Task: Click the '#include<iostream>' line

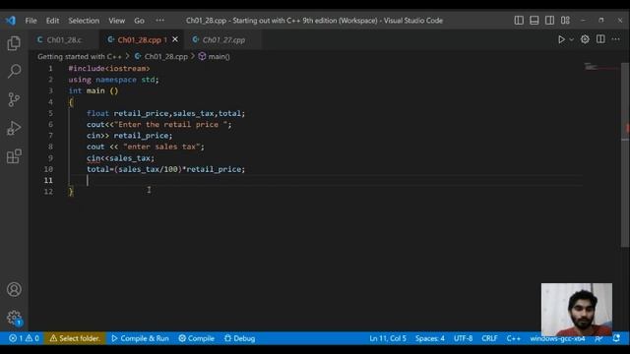Action: click(x=109, y=68)
